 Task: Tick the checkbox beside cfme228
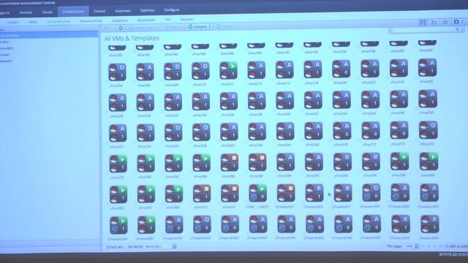pos(107,113)
